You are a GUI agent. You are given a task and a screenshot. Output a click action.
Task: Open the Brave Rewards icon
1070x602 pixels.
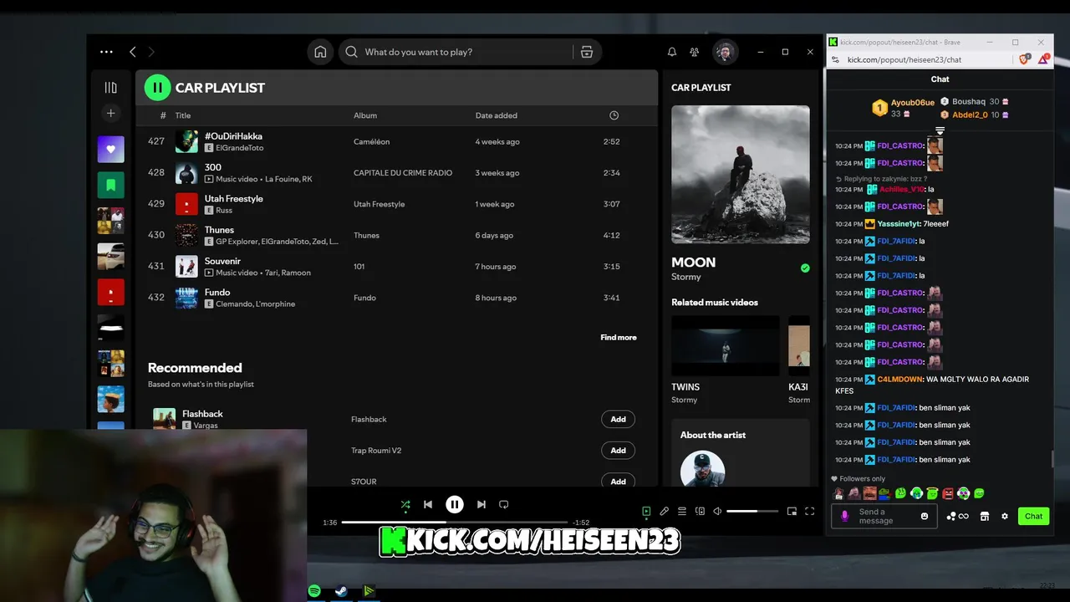[1043, 59]
